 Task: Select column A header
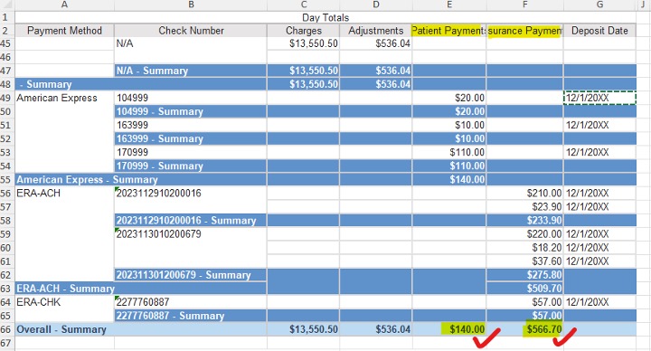point(64,5)
